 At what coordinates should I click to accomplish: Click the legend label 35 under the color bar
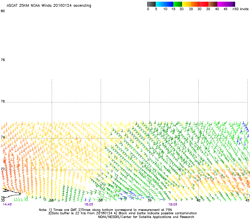pyautogui.click(x=208, y=9)
